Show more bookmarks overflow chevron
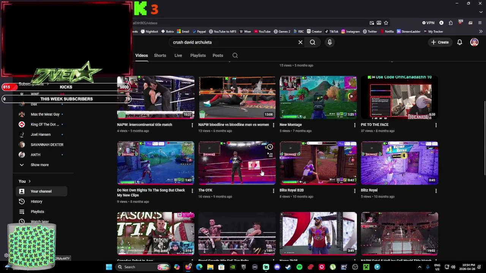Viewport: 486px width, 273px height. (x=481, y=31)
